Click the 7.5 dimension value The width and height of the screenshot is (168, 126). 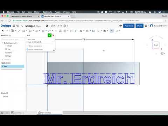84,40
